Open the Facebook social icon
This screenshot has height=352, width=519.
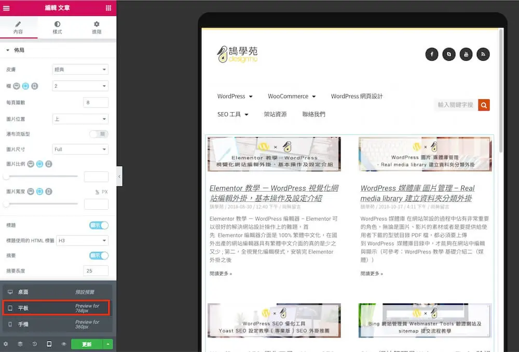[x=432, y=55]
